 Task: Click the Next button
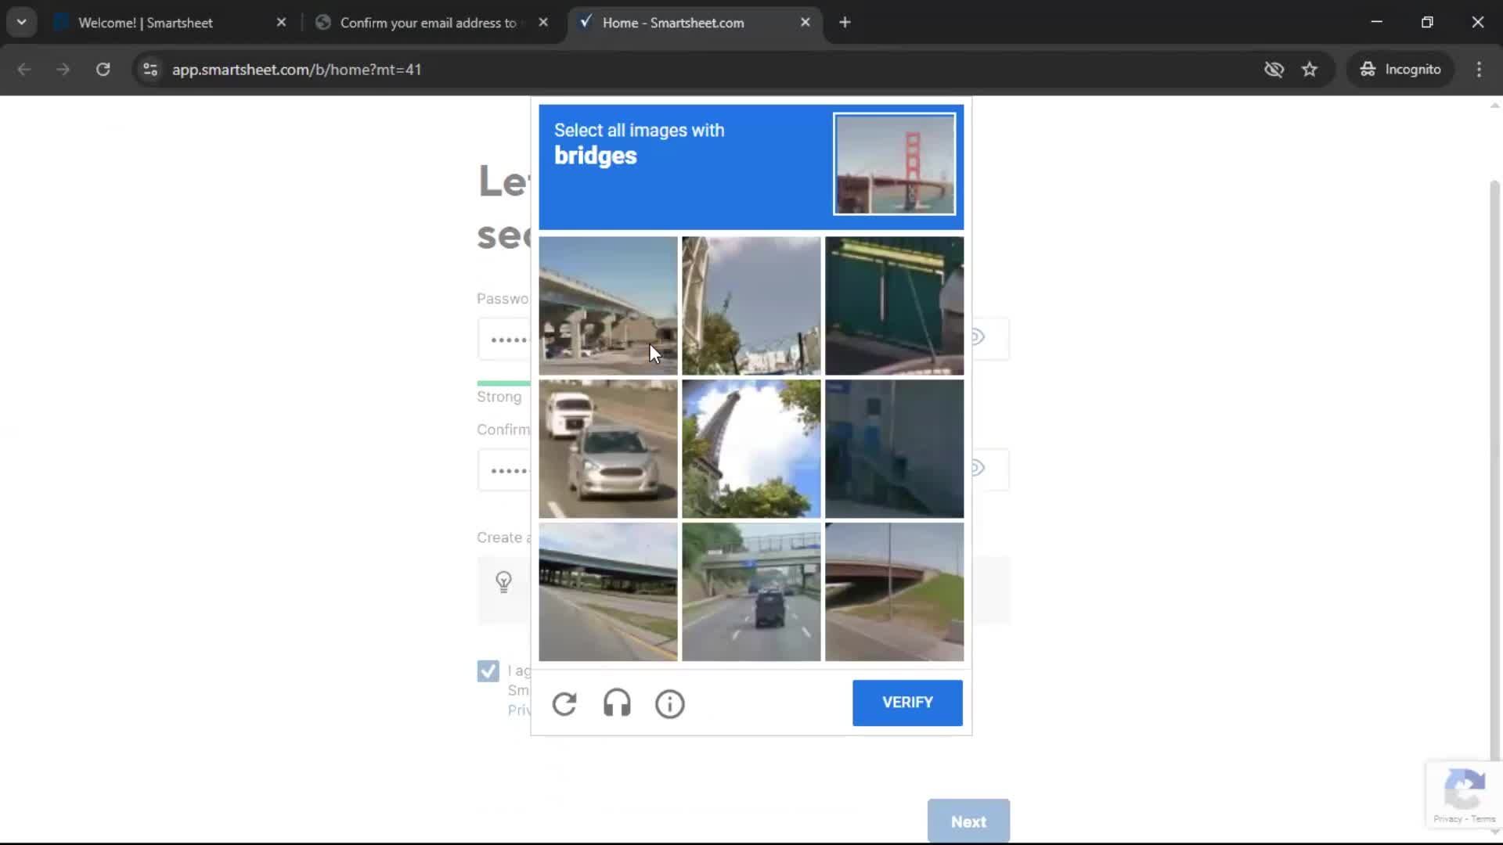[968, 821]
